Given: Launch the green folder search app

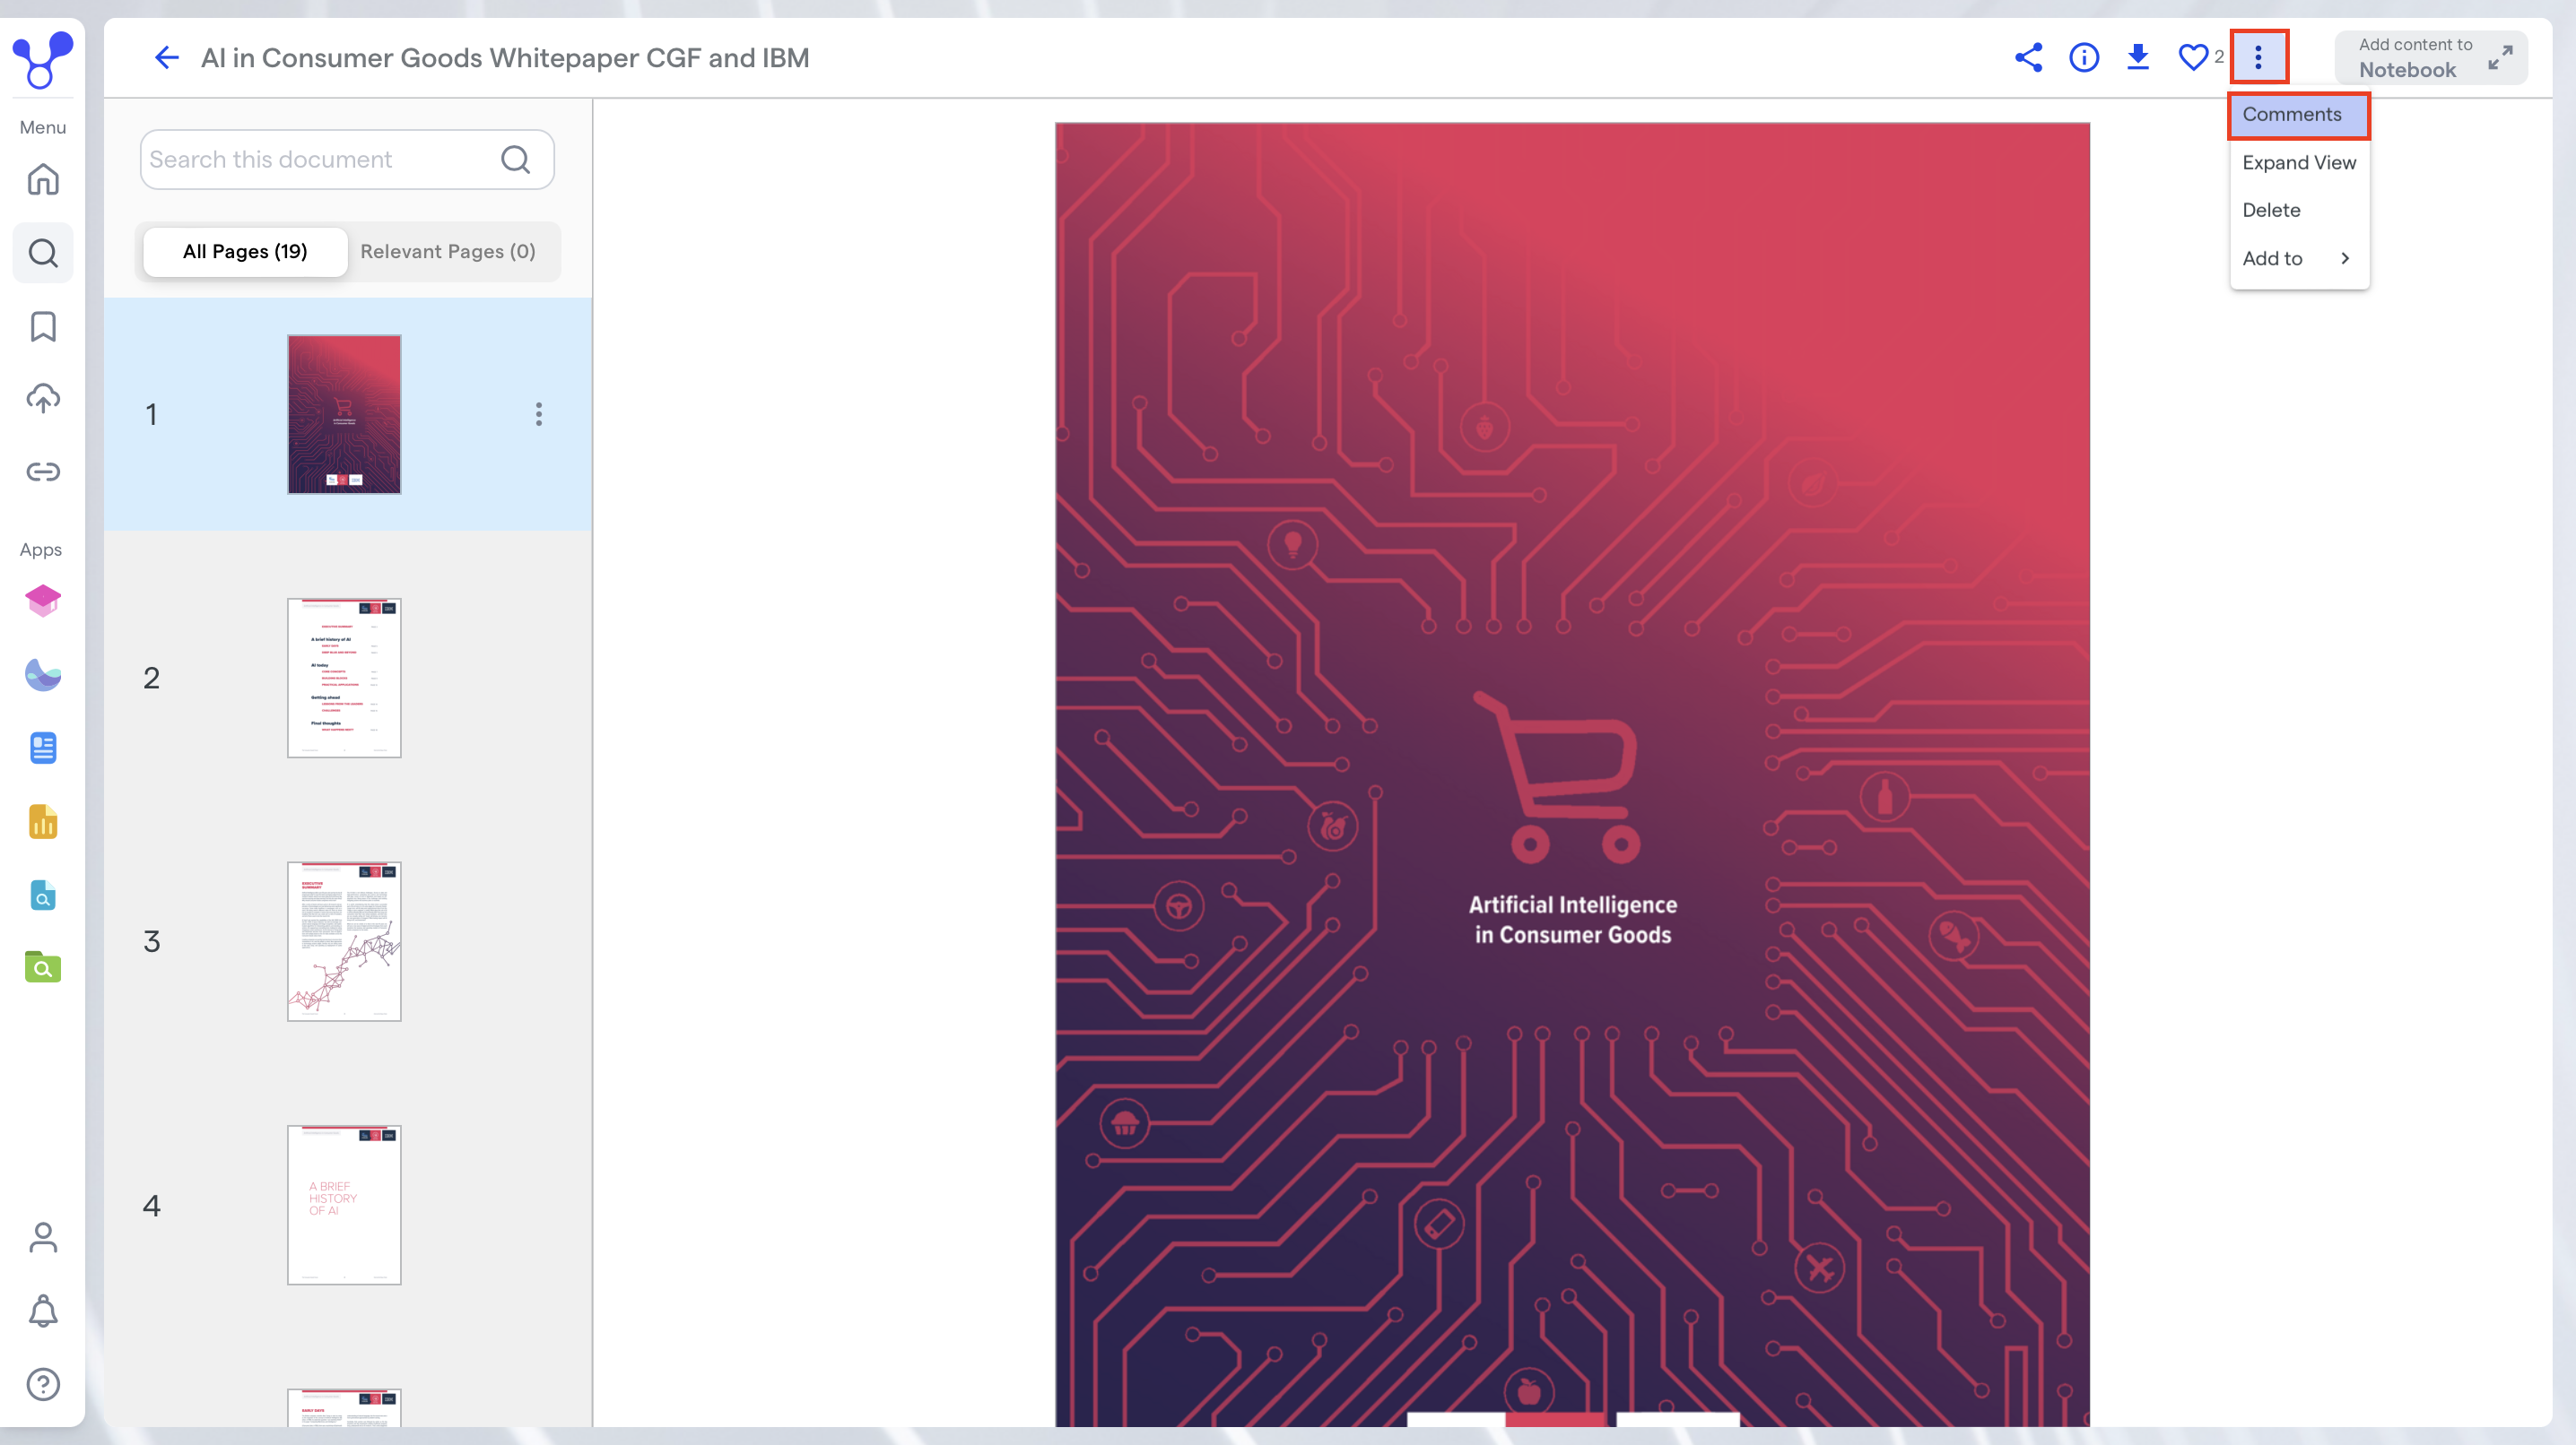Looking at the screenshot, I should [43, 967].
